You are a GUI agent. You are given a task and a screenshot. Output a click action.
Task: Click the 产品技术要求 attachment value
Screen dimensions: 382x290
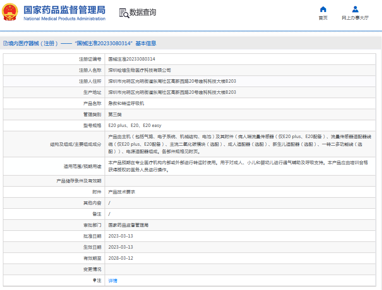(122, 192)
